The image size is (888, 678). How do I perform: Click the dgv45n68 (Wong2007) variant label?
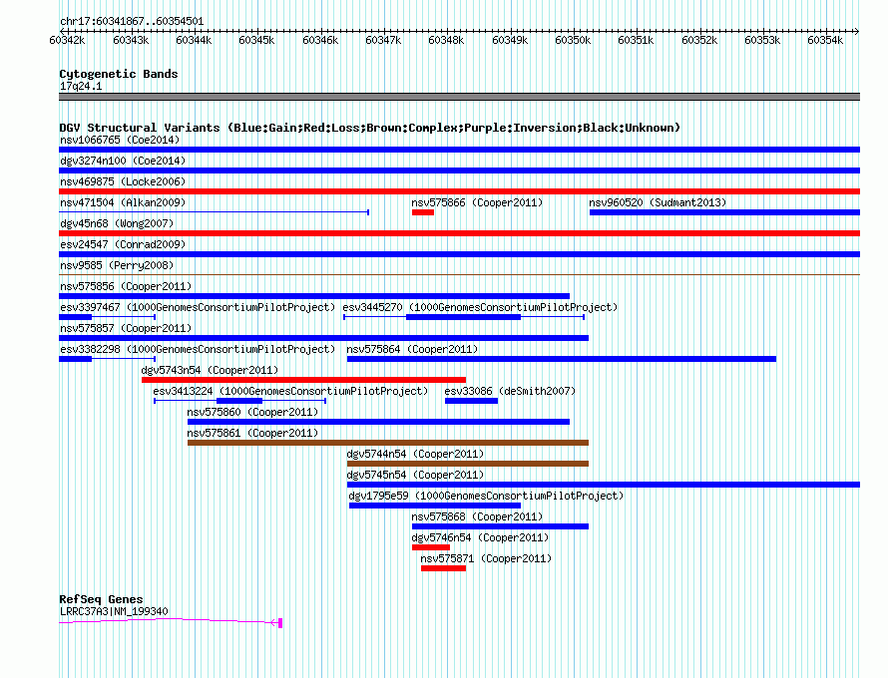click(x=117, y=223)
